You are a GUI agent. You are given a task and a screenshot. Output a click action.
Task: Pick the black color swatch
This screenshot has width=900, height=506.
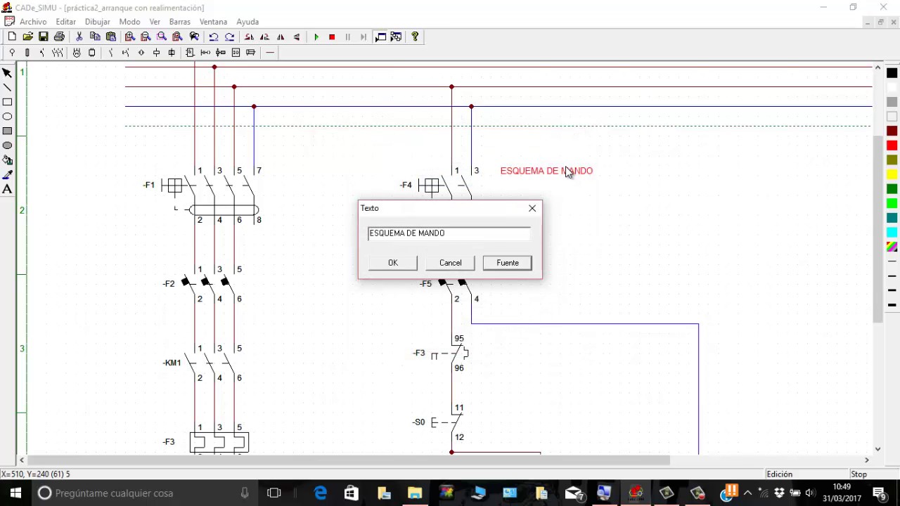coord(892,73)
